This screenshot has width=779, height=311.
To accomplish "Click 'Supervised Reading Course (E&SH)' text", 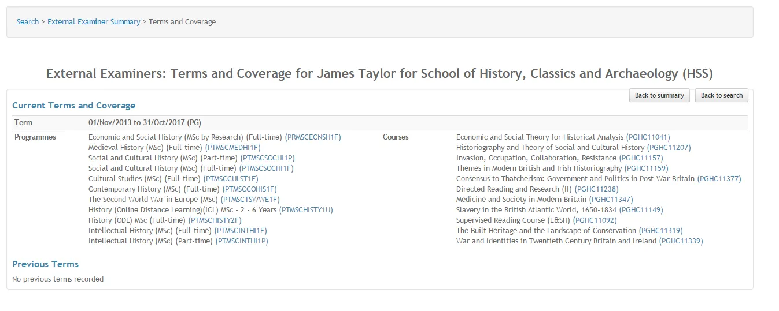I will [x=513, y=220].
